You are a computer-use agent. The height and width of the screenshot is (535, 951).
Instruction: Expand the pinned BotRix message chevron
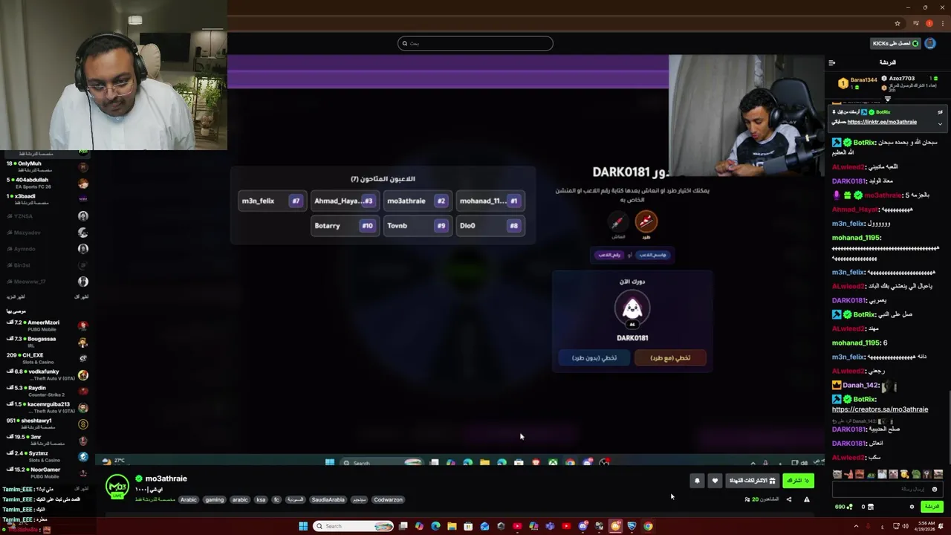pyautogui.click(x=940, y=123)
